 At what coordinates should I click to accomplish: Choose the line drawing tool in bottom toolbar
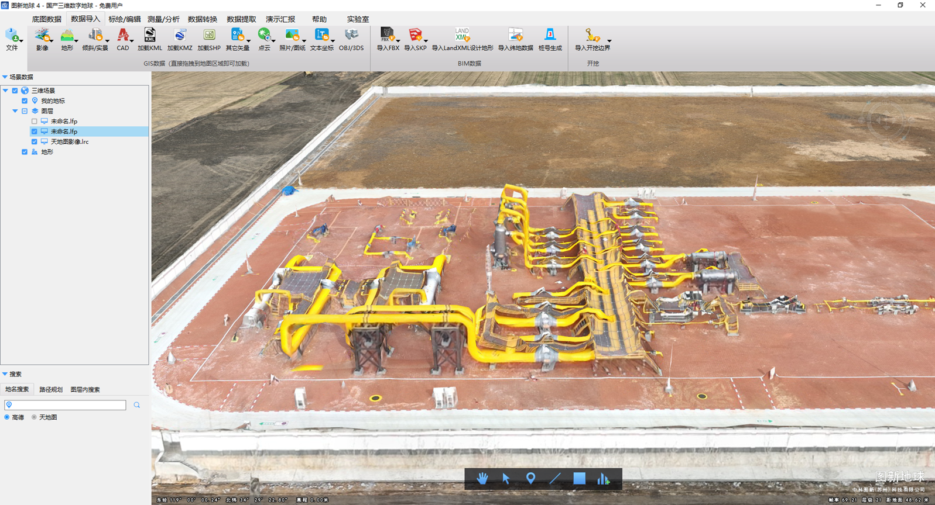pyautogui.click(x=555, y=479)
